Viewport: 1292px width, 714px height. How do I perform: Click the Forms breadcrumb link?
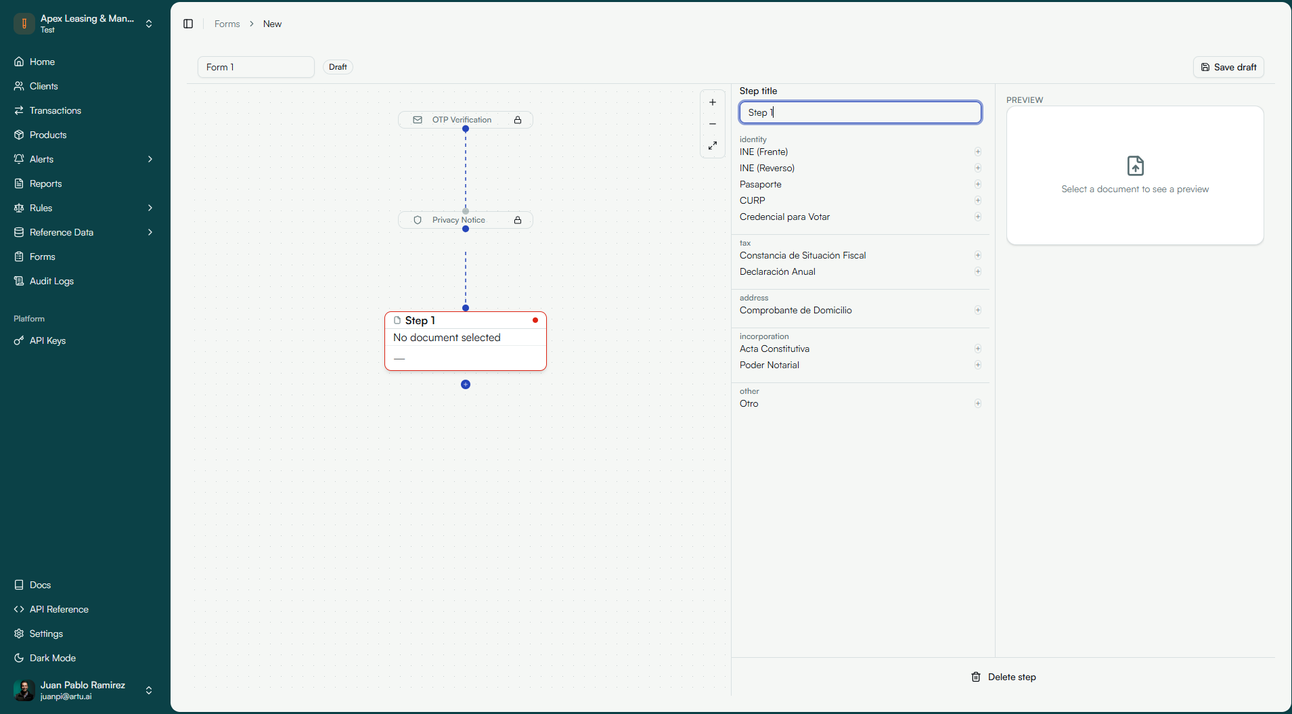227,24
